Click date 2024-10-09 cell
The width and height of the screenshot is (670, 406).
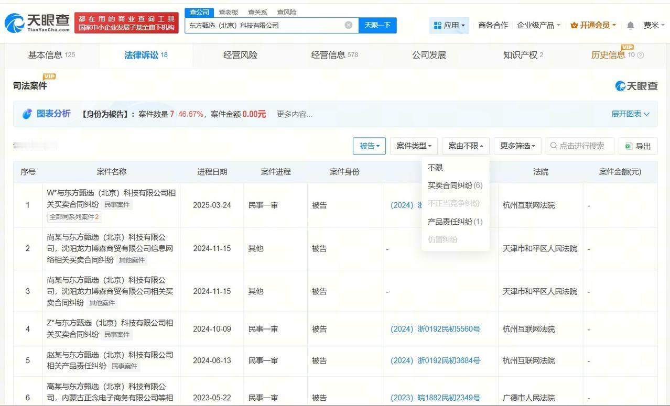pos(212,329)
